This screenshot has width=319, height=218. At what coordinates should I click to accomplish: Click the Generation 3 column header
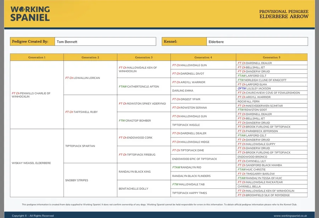point(144,57)
